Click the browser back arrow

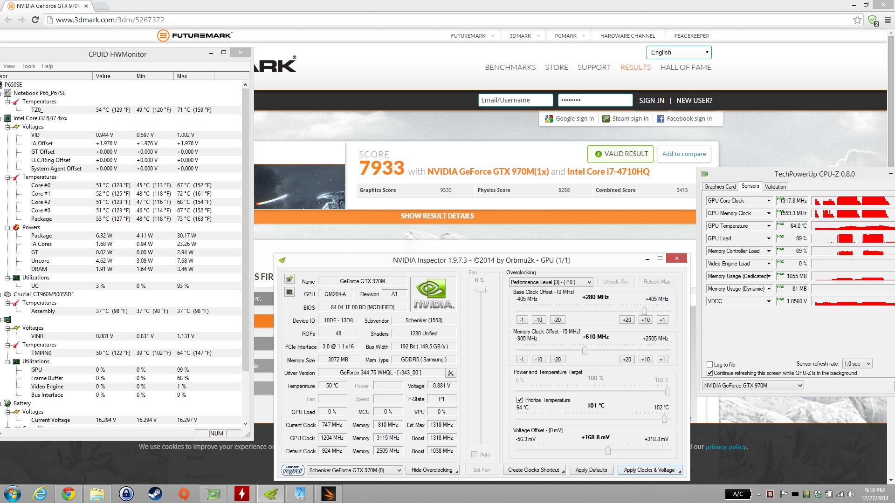tap(8, 20)
